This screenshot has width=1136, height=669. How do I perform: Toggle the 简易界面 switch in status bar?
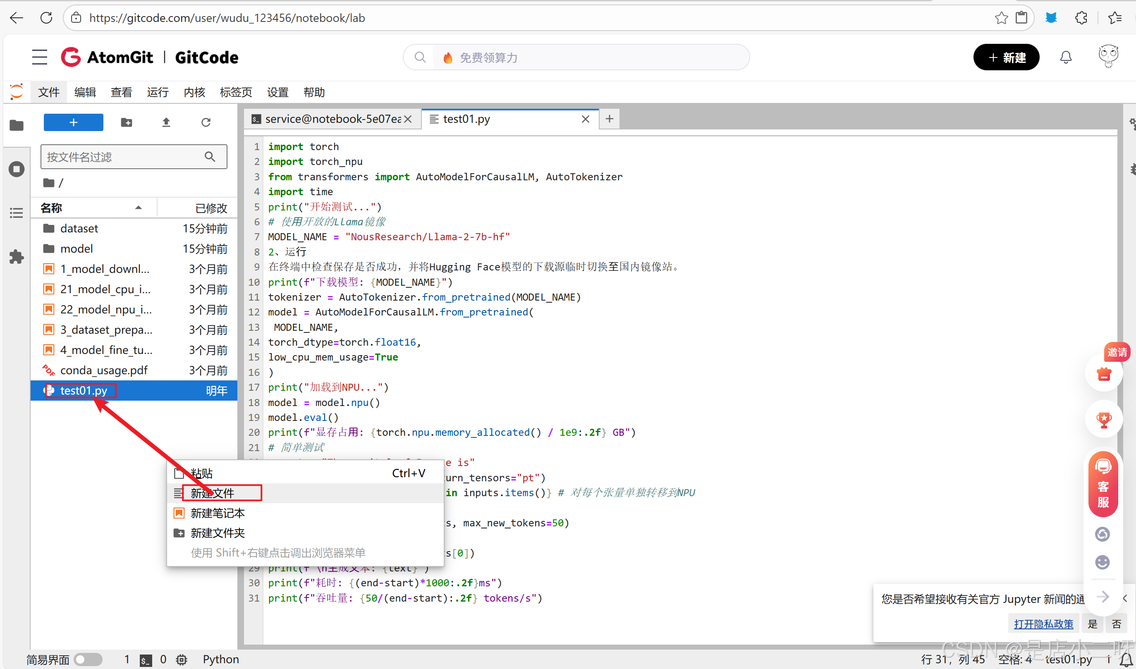point(88,659)
